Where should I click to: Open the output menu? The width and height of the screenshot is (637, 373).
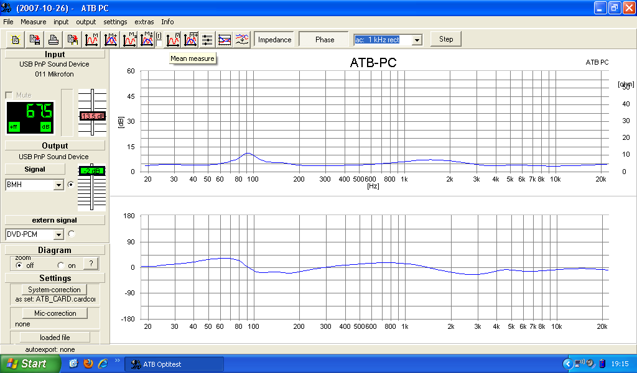[x=86, y=22]
